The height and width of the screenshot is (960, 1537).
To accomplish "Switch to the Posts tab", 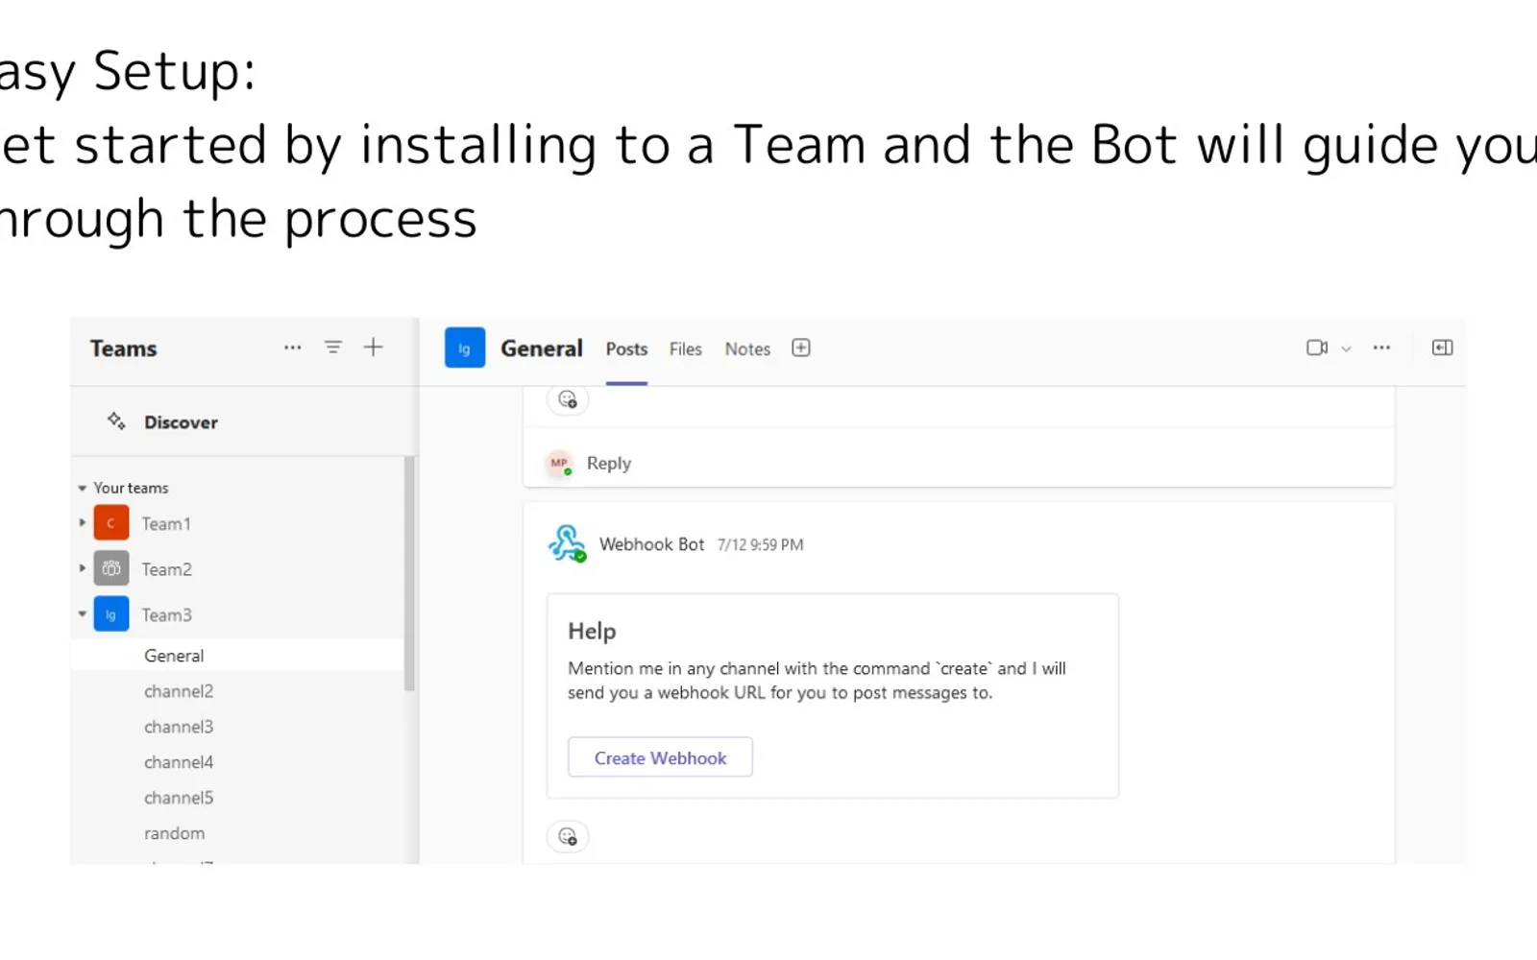I will click(626, 349).
